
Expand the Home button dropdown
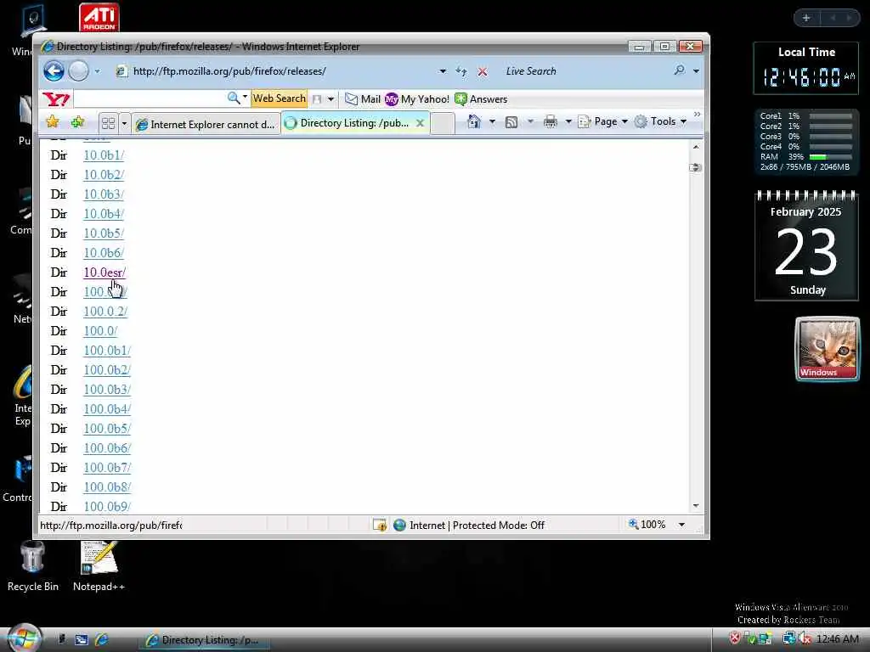[492, 121]
